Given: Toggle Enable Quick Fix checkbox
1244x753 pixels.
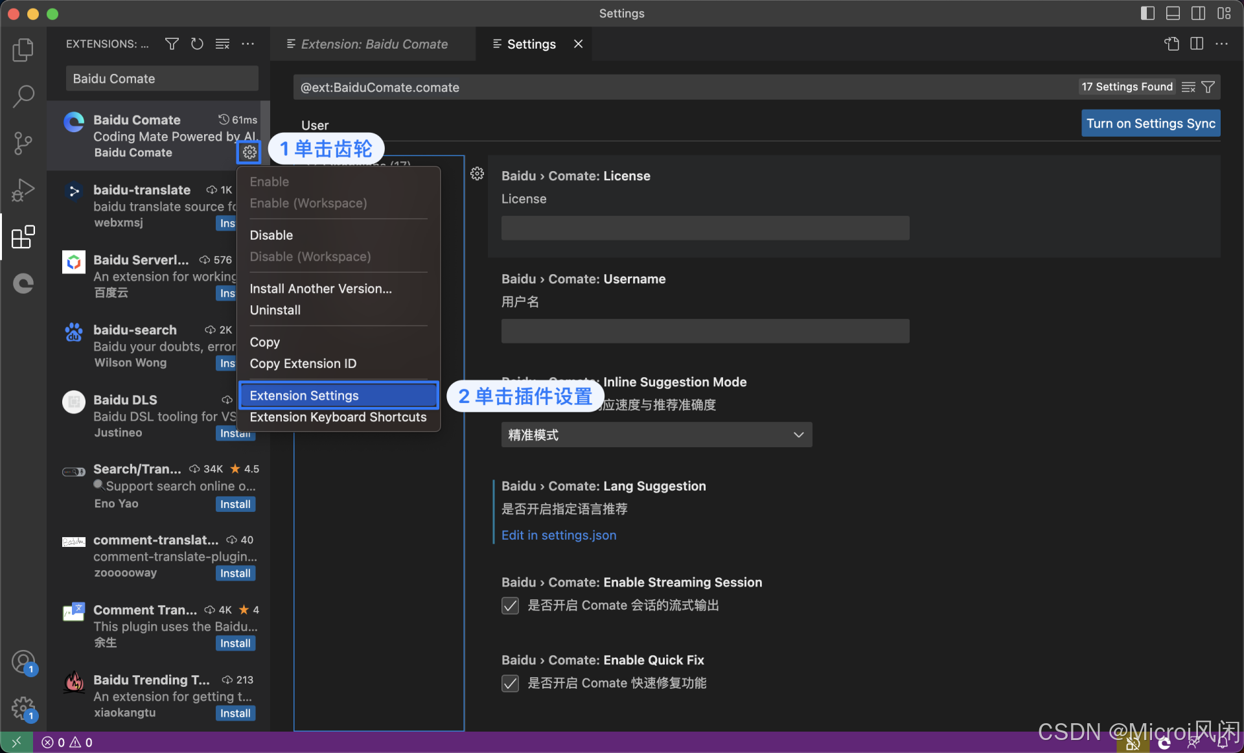Looking at the screenshot, I should tap(511, 683).
